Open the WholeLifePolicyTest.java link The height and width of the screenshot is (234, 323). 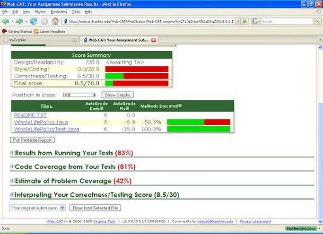tap(46, 129)
